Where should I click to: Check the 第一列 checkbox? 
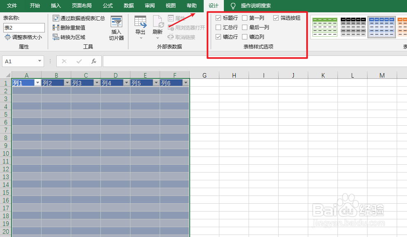point(245,18)
